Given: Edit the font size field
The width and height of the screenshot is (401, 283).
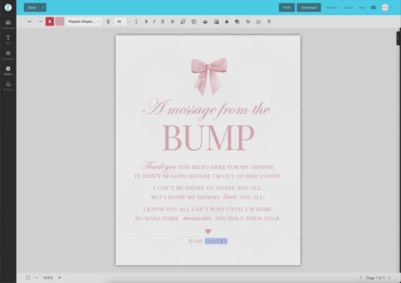Looking at the screenshot, I should click(x=120, y=22).
